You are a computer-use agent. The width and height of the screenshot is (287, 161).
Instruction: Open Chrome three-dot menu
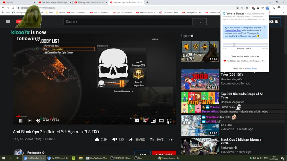coord(284,8)
